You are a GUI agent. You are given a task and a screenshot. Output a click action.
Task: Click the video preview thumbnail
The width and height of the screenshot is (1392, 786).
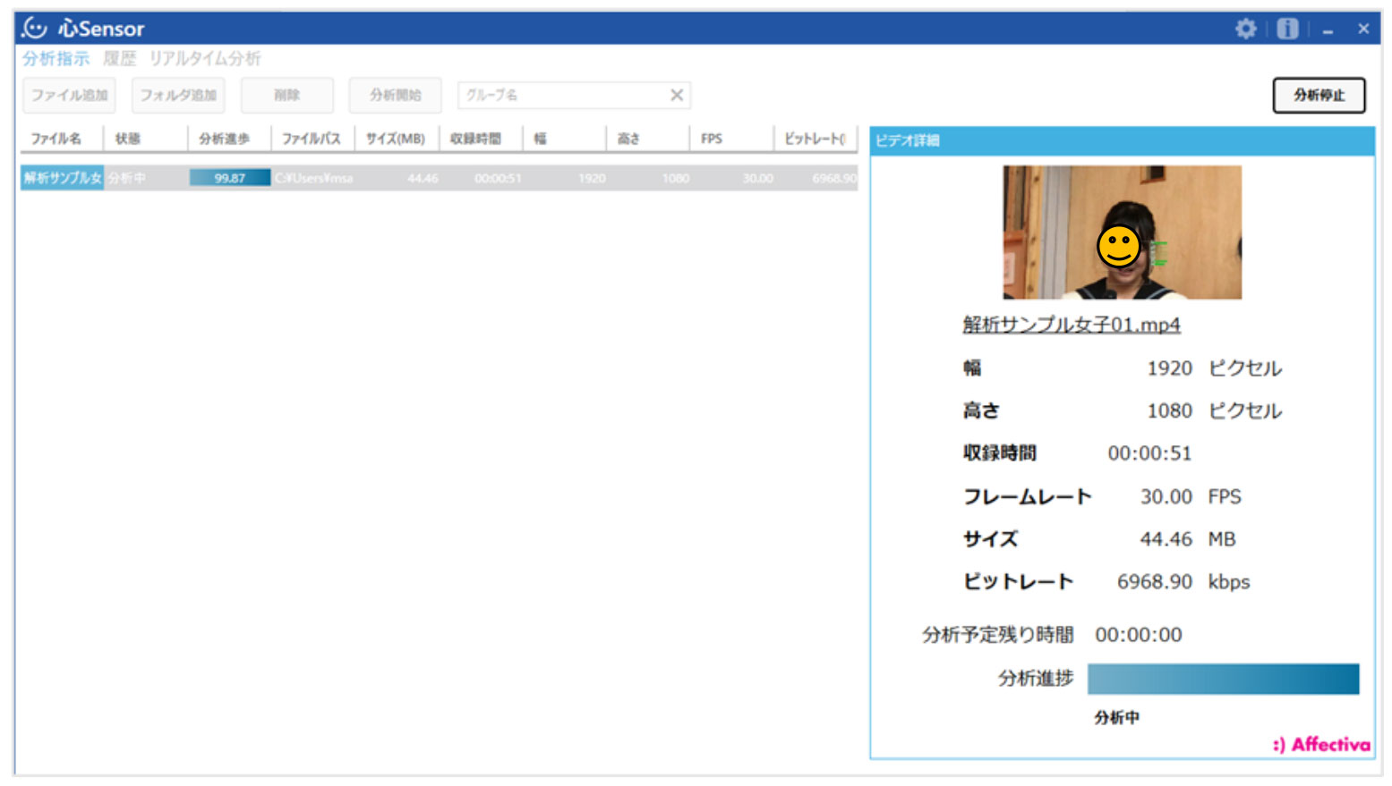pos(1122,232)
